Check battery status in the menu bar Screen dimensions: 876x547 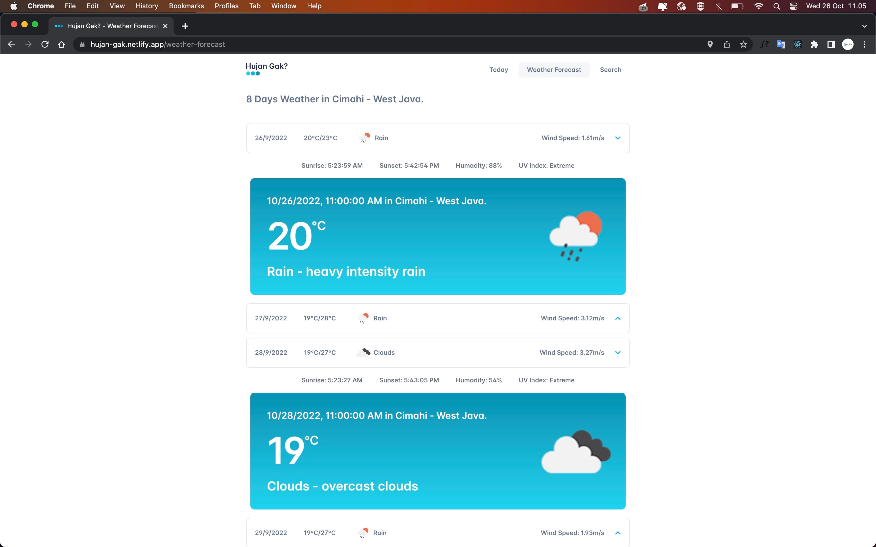(737, 6)
